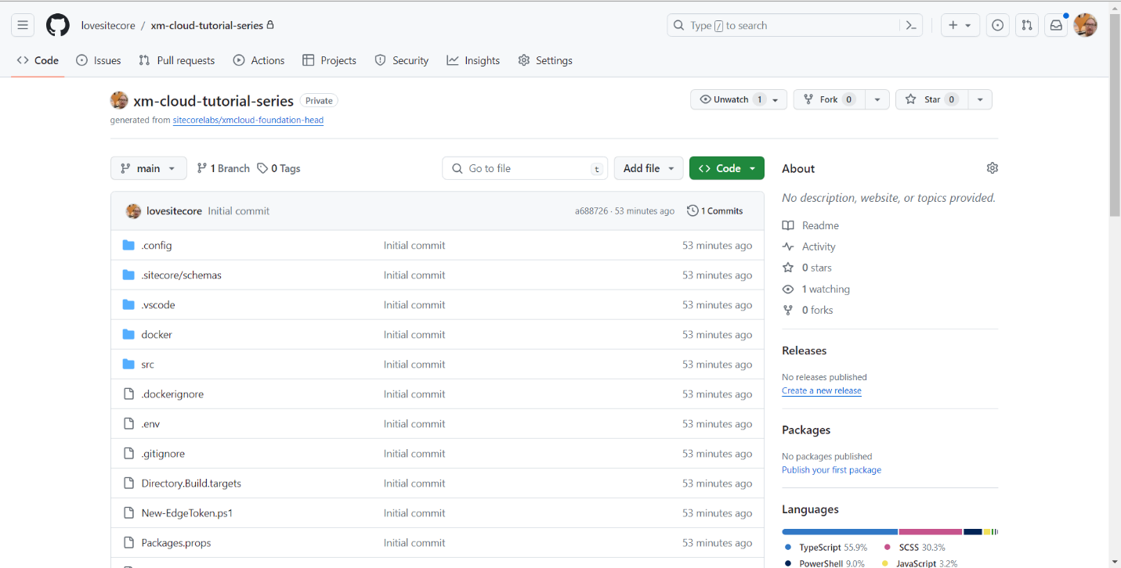Click the Create a new release link
This screenshot has width=1121, height=568.
[821, 390]
